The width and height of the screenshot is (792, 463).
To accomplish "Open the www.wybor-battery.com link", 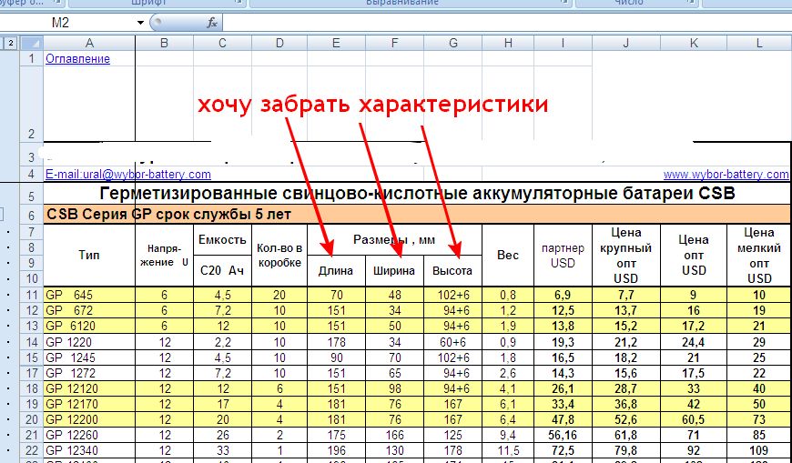I will click(726, 174).
